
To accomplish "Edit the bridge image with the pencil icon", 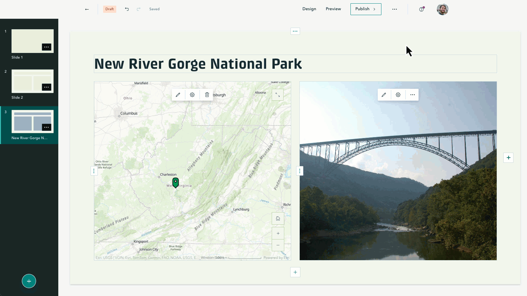I will click(384, 95).
